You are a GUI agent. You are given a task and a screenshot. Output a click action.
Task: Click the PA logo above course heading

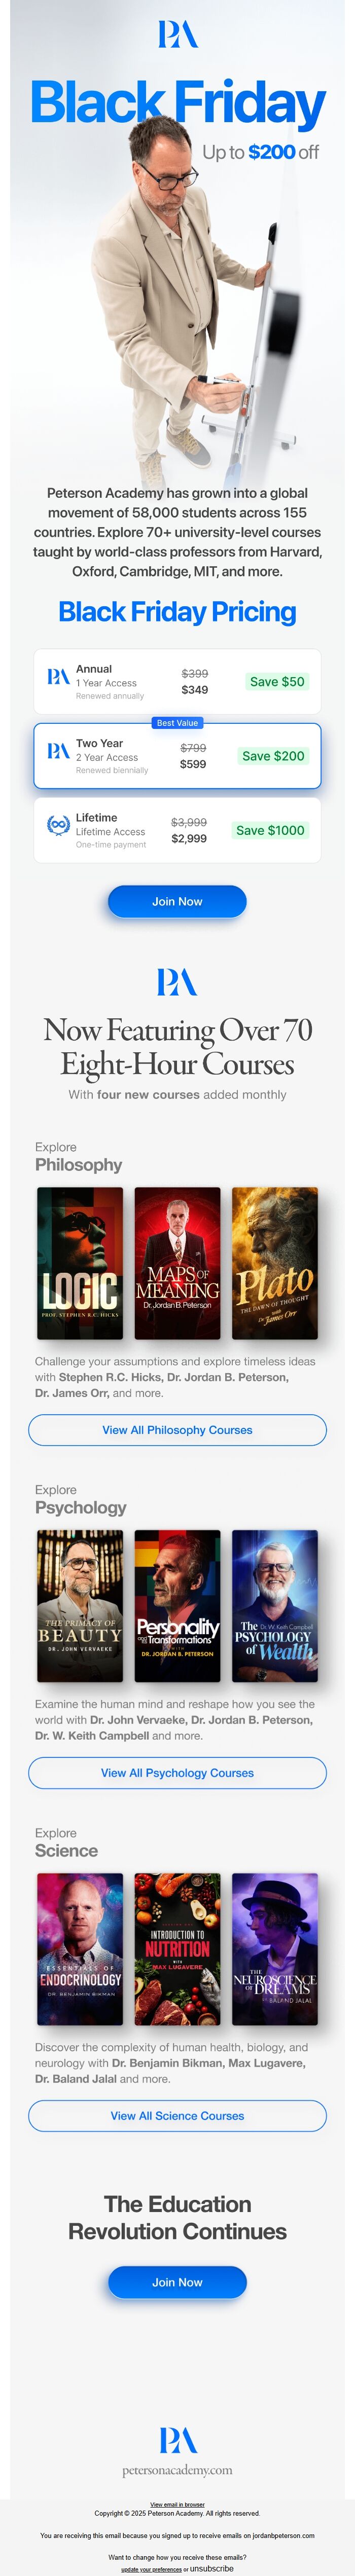click(x=177, y=982)
